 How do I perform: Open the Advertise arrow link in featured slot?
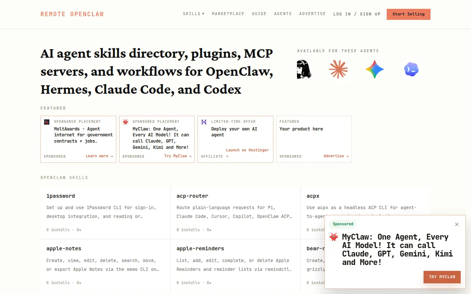[x=336, y=156]
